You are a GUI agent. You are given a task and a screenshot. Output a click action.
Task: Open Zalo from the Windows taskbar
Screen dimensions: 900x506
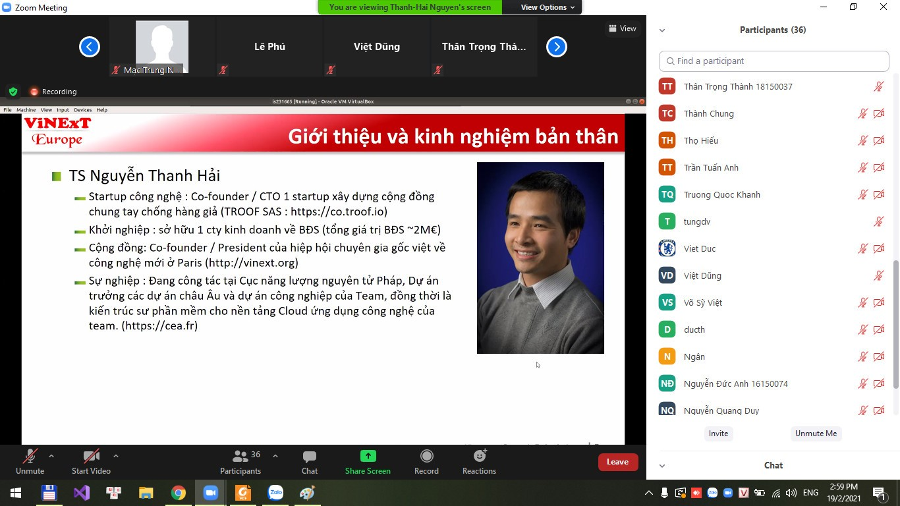click(275, 493)
